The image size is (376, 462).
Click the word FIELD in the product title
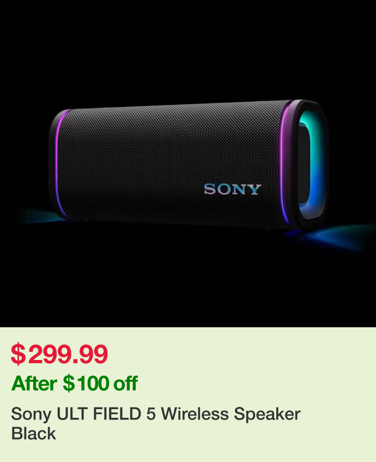(x=117, y=413)
